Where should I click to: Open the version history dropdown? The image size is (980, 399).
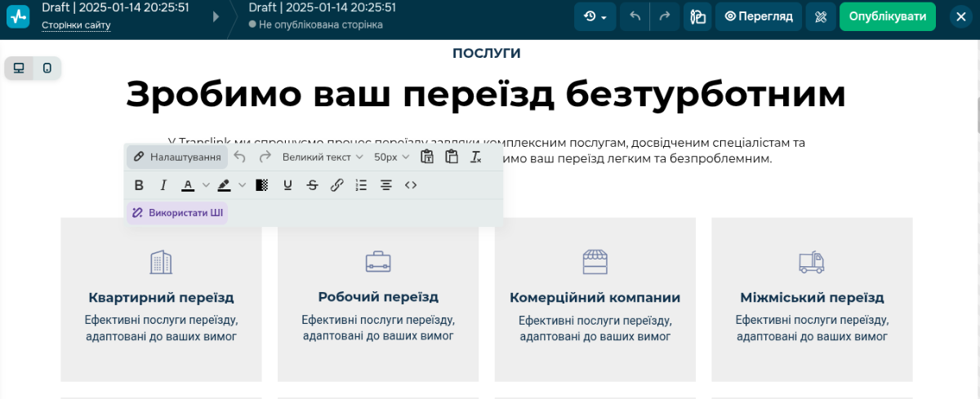[x=595, y=16]
